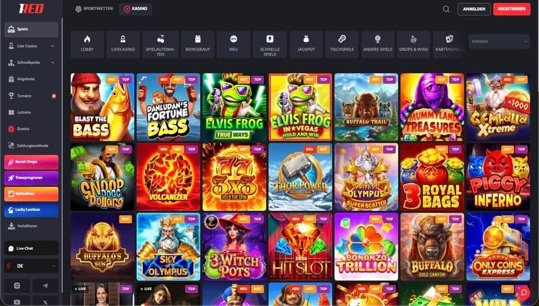539x306 pixels.
Task: Open Lotterie in the sidebar
Action: click(x=31, y=112)
